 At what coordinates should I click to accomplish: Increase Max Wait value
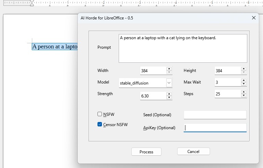pyautogui.click(x=244, y=80)
